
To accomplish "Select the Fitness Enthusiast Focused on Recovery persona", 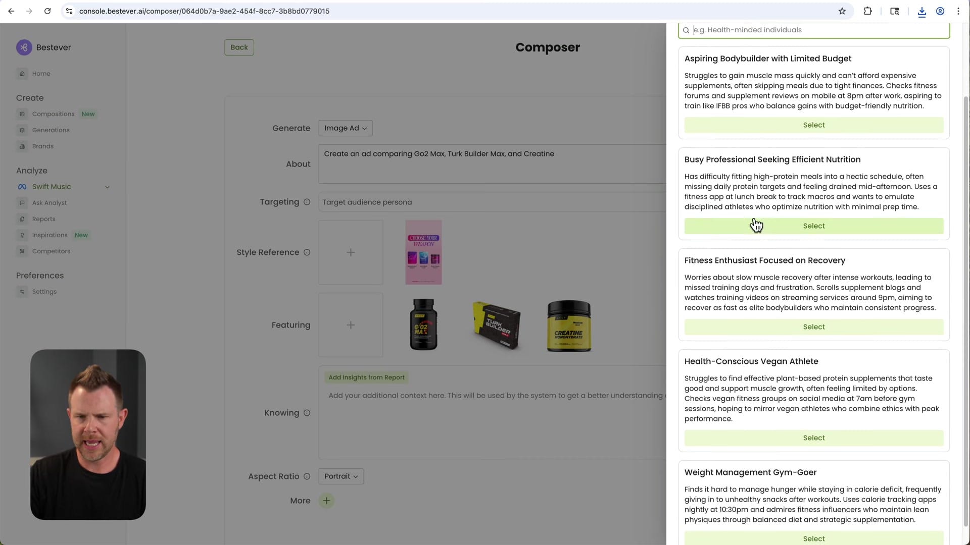I will click(814, 327).
